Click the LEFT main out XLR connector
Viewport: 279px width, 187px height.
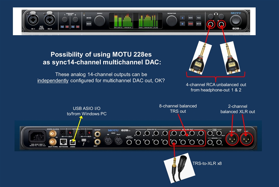(x=246, y=139)
